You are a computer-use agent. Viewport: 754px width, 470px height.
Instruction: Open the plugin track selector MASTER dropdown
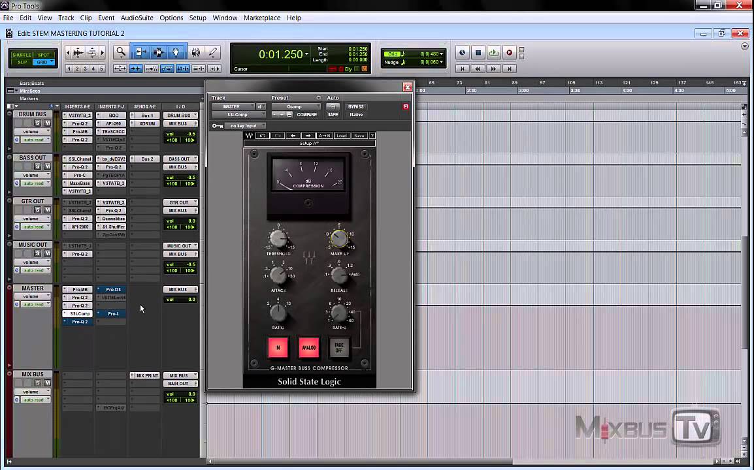233,106
